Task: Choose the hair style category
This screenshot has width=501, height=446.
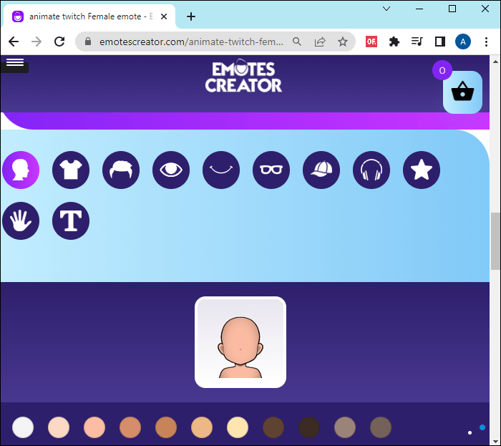Action: [x=121, y=170]
